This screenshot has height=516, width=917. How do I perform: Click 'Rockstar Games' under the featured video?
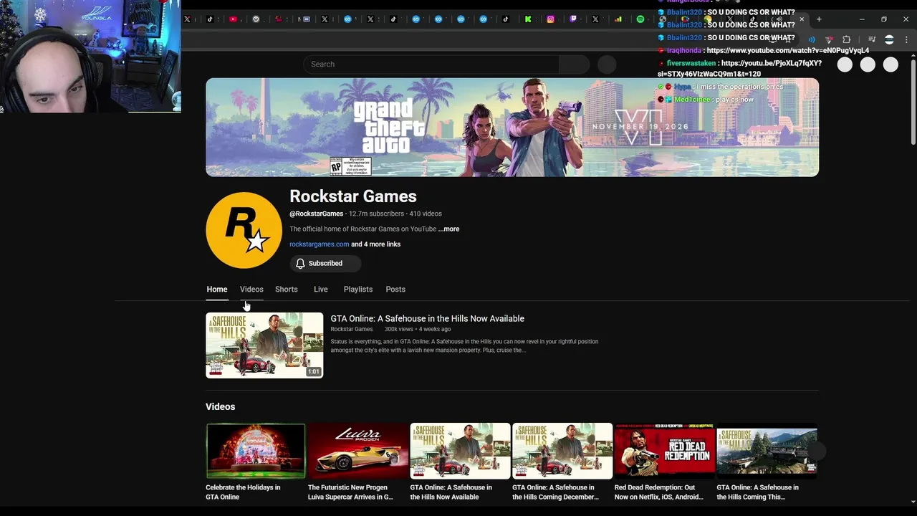(352, 330)
